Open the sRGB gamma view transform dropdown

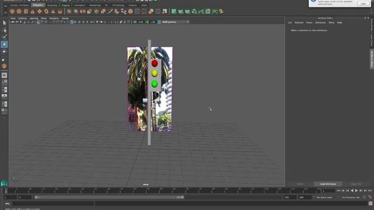175,22
